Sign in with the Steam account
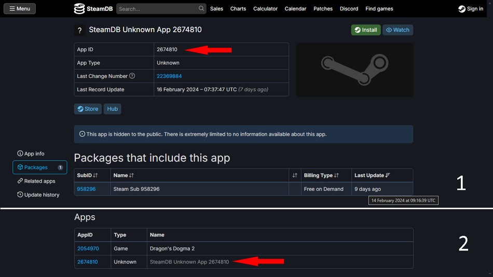The image size is (493, 277). click(x=471, y=9)
